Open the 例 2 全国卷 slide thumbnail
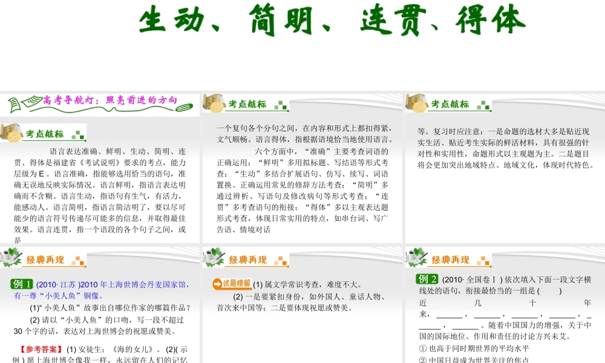The height and width of the screenshot is (363, 605). [x=505, y=305]
